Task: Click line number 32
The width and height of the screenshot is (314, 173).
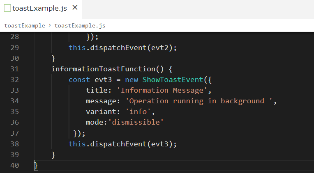Action: pyautogui.click(x=15, y=80)
